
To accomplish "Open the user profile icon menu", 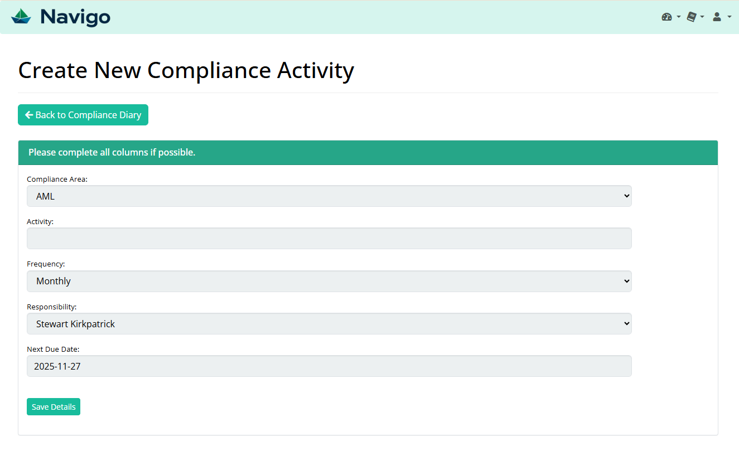I will pos(717,17).
